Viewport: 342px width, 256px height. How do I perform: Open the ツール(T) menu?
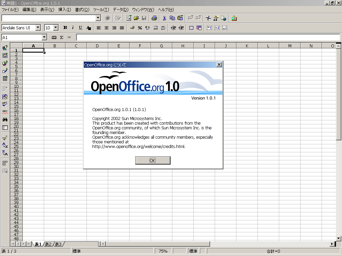coord(101,10)
